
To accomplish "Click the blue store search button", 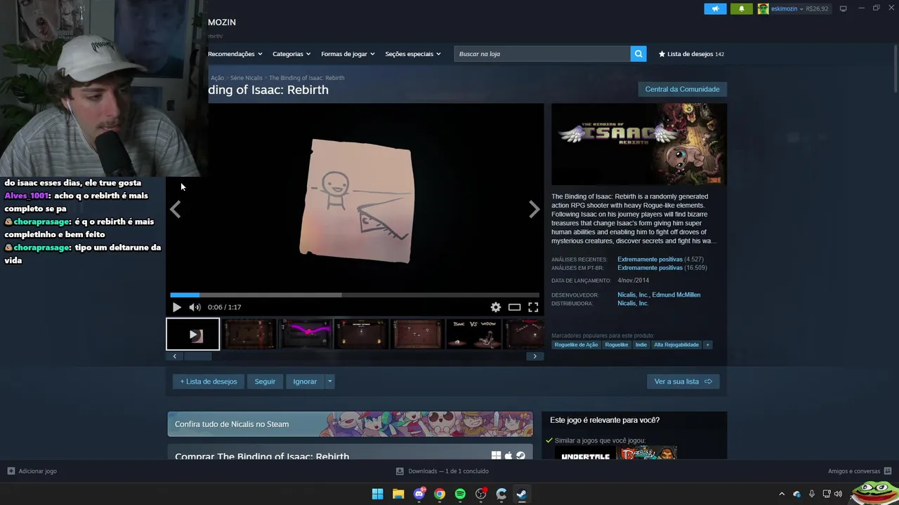I will tap(638, 54).
